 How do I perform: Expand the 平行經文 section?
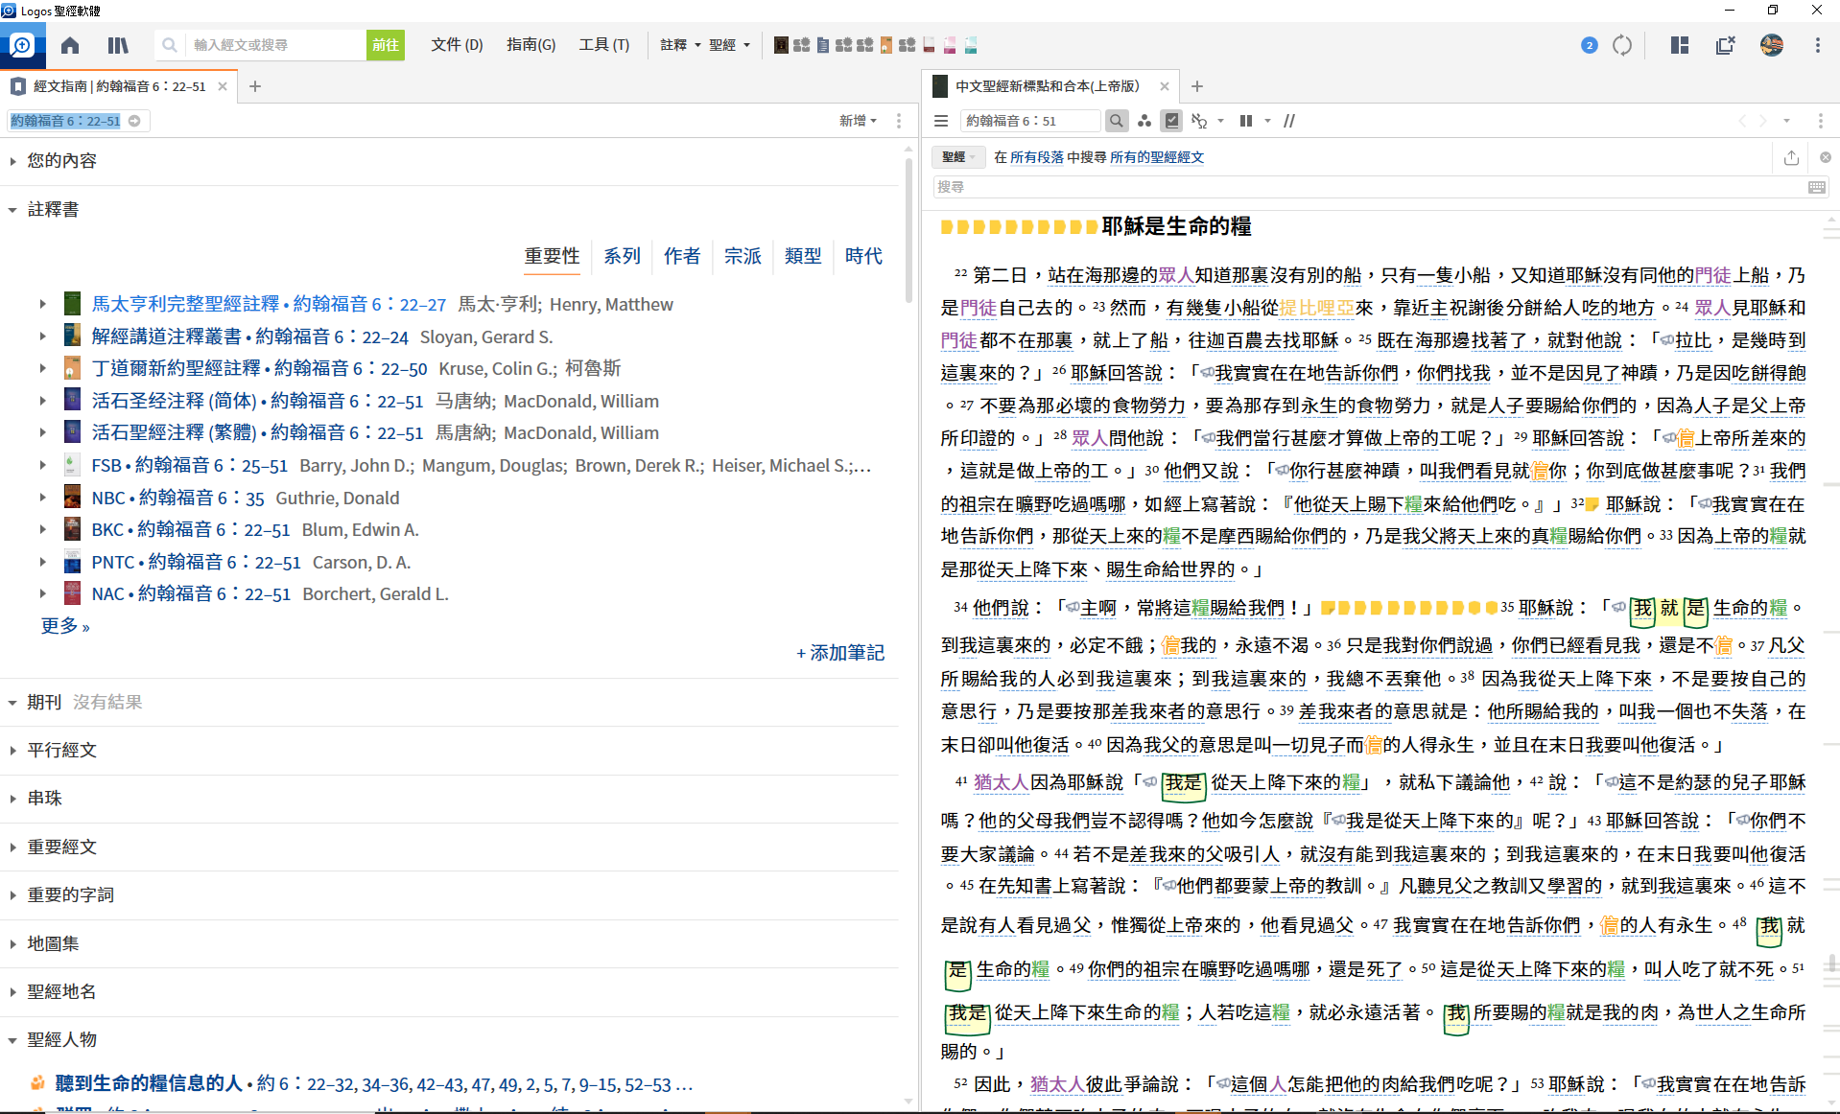[x=13, y=750]
